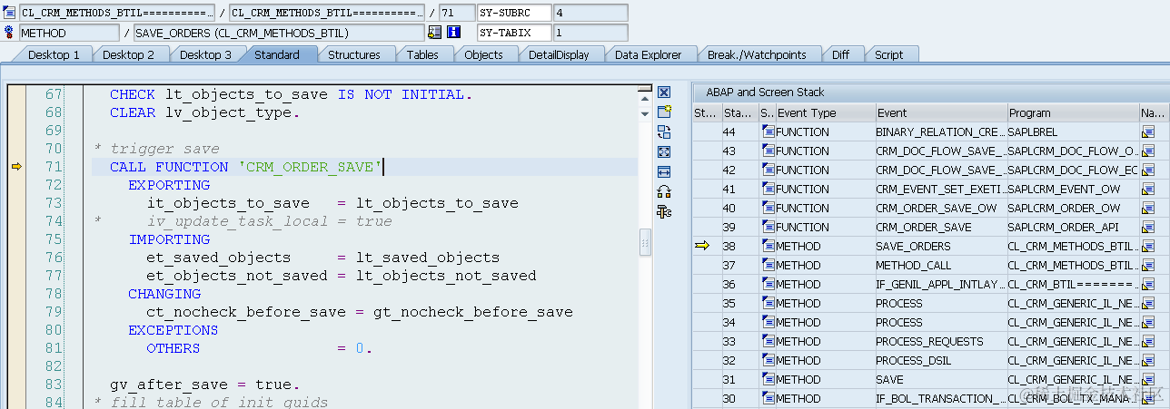Click the tool settings icon beside editor
This screenshot has height=409, width=1170.
pos(664,211)
